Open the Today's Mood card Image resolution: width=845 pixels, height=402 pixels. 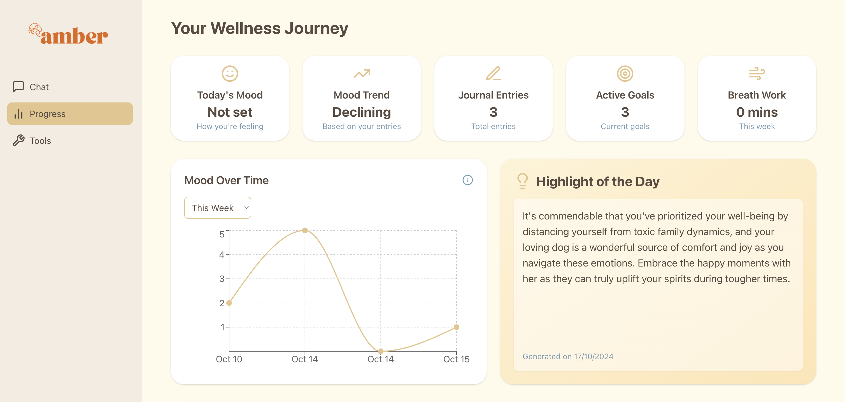pos(230,98)
